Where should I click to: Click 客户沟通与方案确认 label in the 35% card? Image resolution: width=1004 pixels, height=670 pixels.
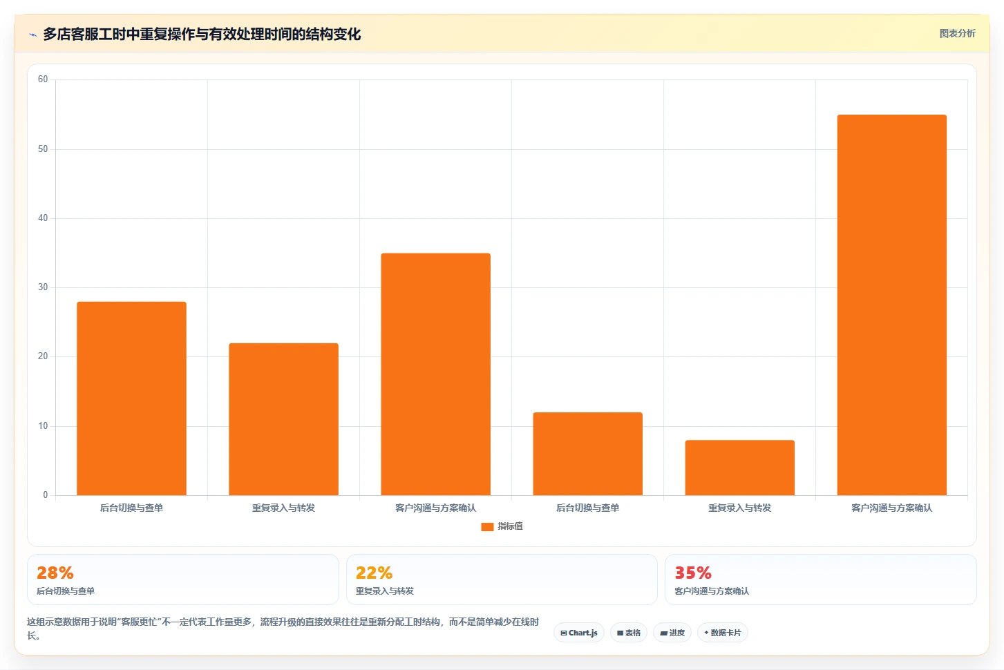[x=712, y=591]
